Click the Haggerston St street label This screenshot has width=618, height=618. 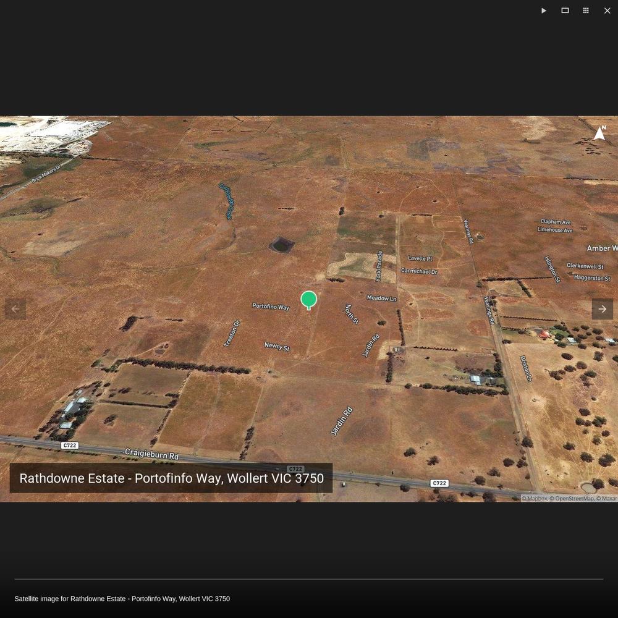(592, 277)
